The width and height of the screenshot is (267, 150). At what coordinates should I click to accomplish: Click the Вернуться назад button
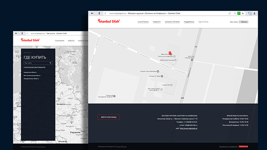[x=108, y=117]
